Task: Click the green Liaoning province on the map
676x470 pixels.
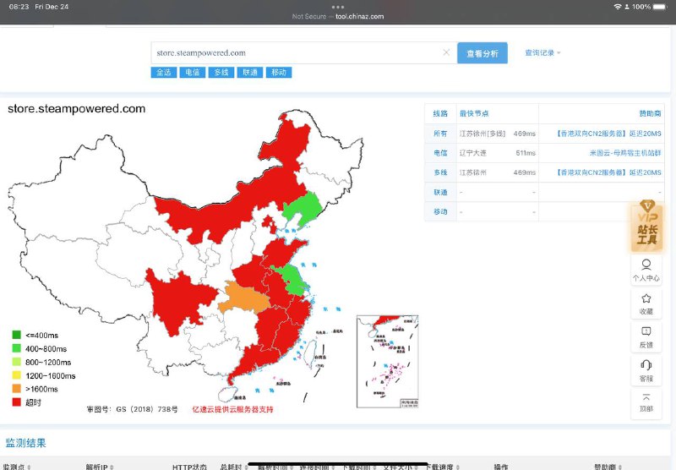Action: (303, 209)
